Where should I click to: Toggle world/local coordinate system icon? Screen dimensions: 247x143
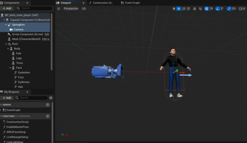click(x=195, y=8)
